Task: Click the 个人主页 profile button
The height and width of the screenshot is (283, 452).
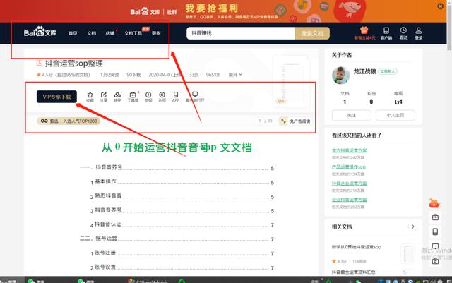Action: 395,115
